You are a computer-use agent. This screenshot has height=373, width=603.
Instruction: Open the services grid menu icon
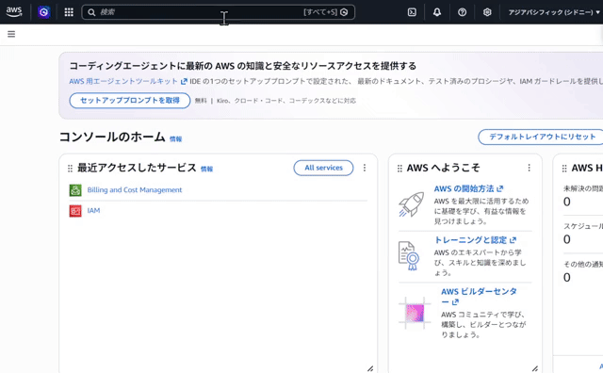click(69, 12)
